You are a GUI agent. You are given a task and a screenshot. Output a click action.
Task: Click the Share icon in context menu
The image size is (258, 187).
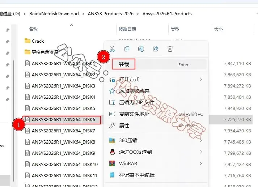pos(156,49)
